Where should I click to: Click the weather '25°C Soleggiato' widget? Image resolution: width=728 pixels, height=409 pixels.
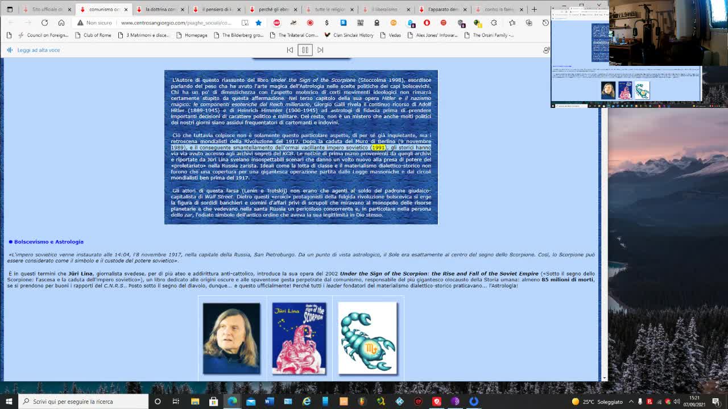coord(597,402)
